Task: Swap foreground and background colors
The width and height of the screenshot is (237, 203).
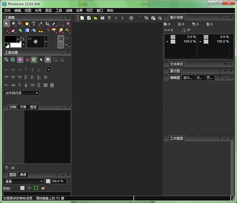Action: (22, 39)
